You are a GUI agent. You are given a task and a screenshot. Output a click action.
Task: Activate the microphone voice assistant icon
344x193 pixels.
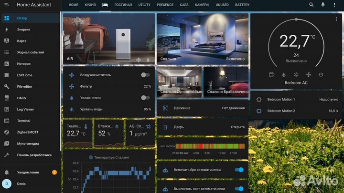coord(323,5)
